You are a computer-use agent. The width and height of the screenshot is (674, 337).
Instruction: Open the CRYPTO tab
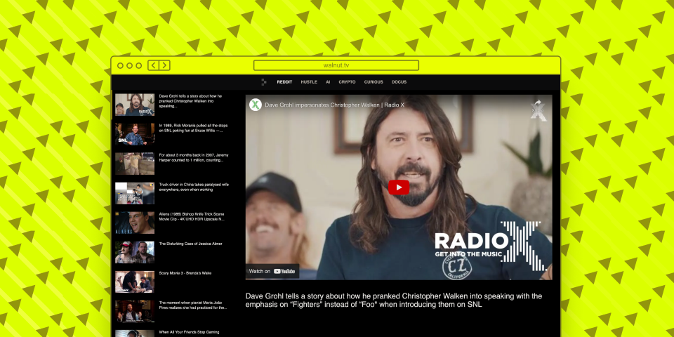347,82
